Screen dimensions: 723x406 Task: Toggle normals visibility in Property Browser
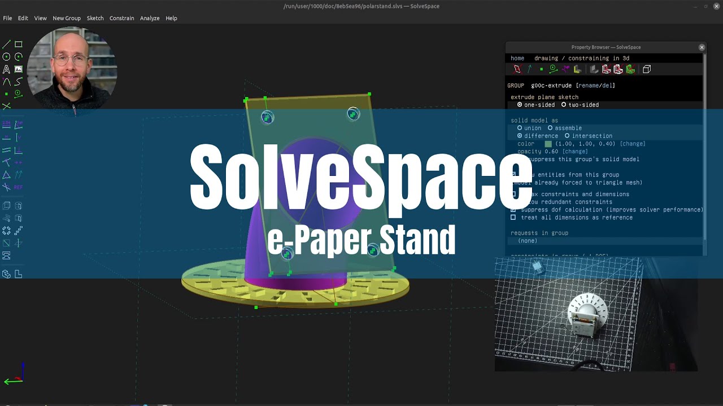click(x=529, y=69)
